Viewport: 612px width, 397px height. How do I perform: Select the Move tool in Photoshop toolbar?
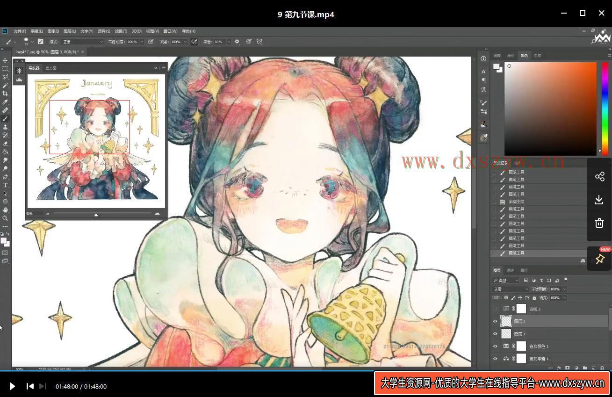pos(5,61)
